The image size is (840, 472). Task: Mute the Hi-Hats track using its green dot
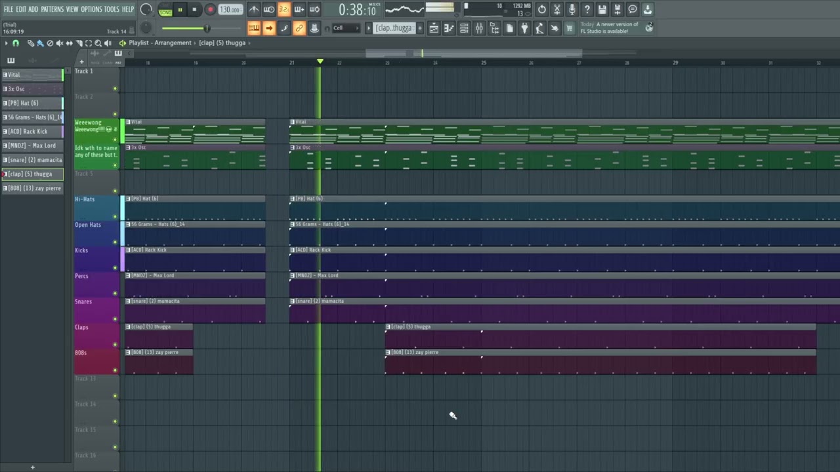click(115, 217)
